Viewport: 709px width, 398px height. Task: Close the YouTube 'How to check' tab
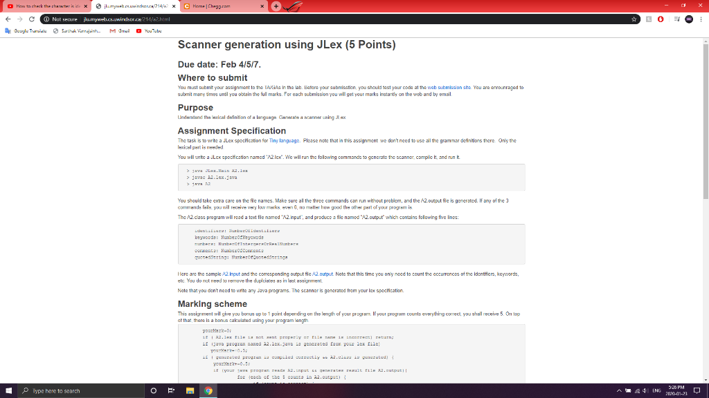(86, 6)
